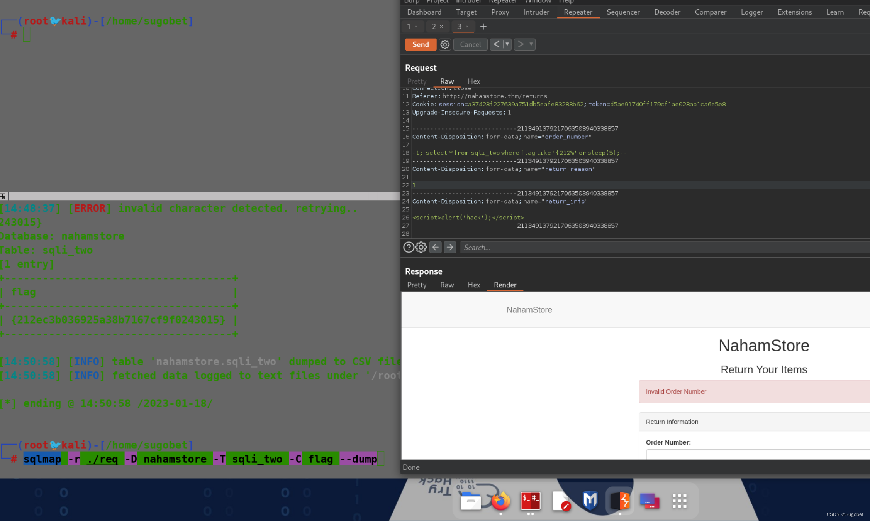Image resolution: width=870 pixels, height=521 pixels.
Task: Go to next search match arrow
Action: (450, 247)
